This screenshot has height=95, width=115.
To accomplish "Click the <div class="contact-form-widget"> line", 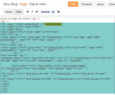I will pyautogui.click(x=21, y=27).
